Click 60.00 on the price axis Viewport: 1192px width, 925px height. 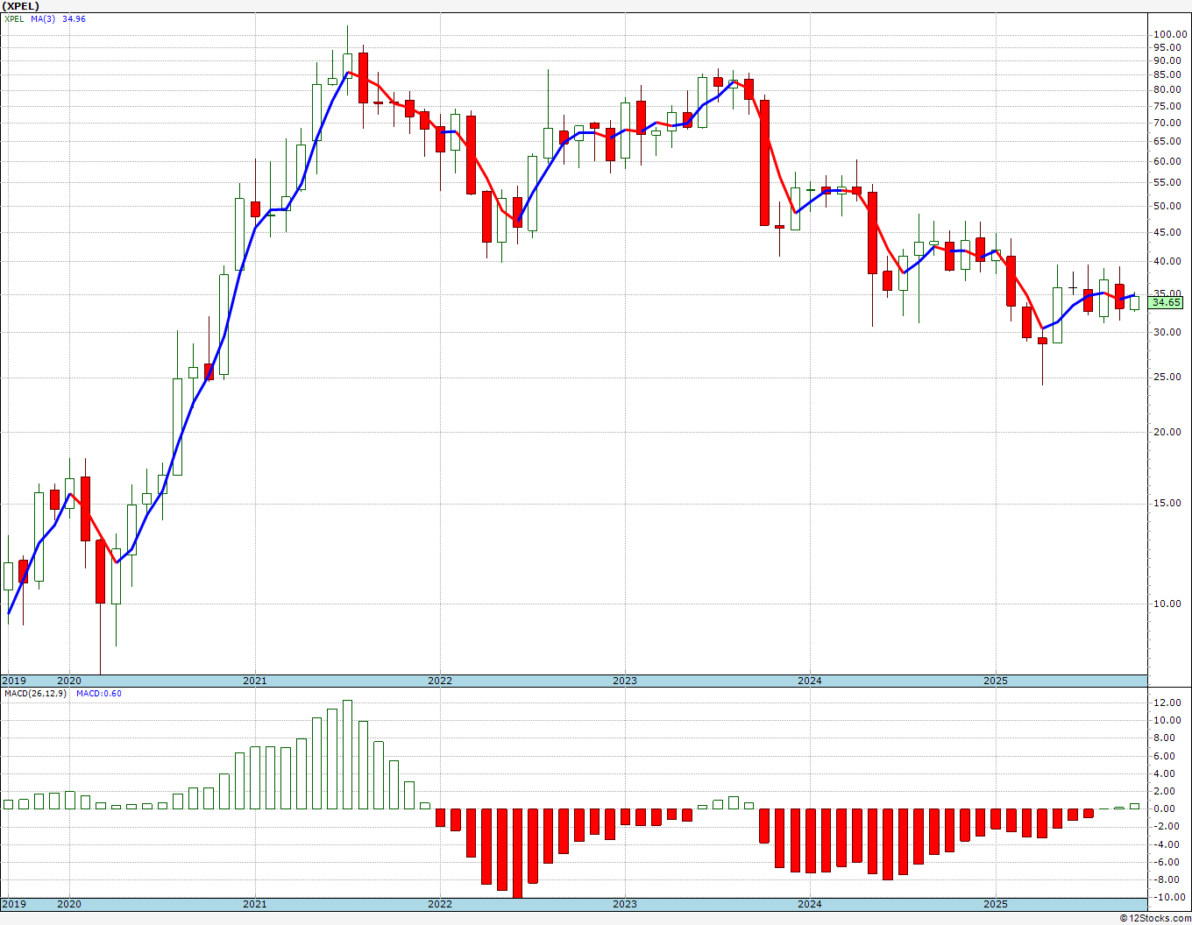click(x=1167, y=161)
